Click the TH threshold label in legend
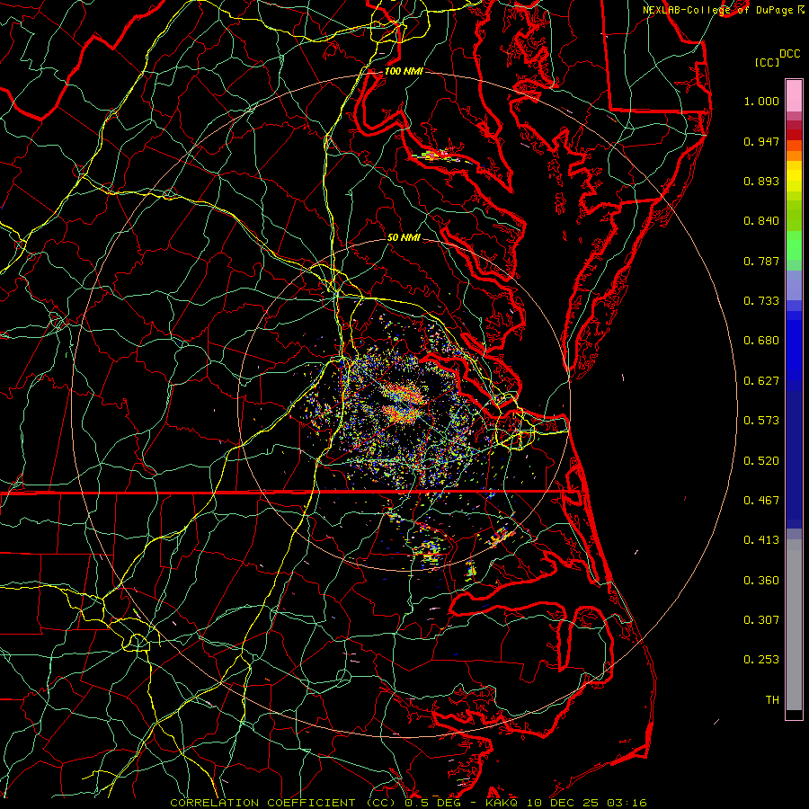The height and width of the screenshot is (809, 809). 772,700
